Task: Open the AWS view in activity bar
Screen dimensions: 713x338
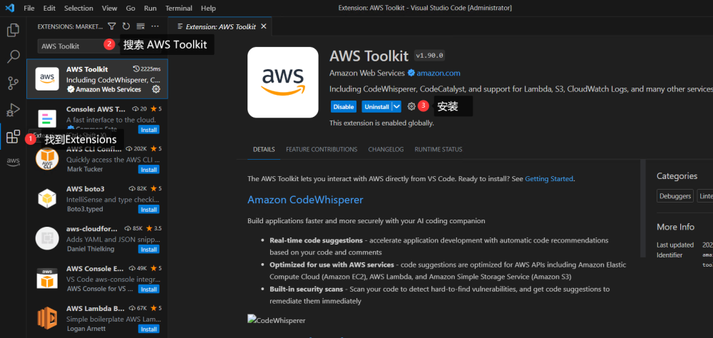Action: tap(13, 161)
